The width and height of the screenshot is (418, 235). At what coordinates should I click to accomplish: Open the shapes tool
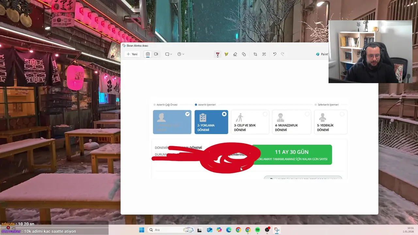point(244,54)
